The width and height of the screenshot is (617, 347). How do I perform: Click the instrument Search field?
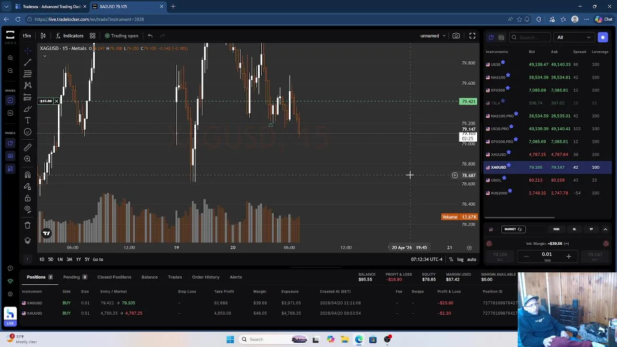[x=530, y=37]
